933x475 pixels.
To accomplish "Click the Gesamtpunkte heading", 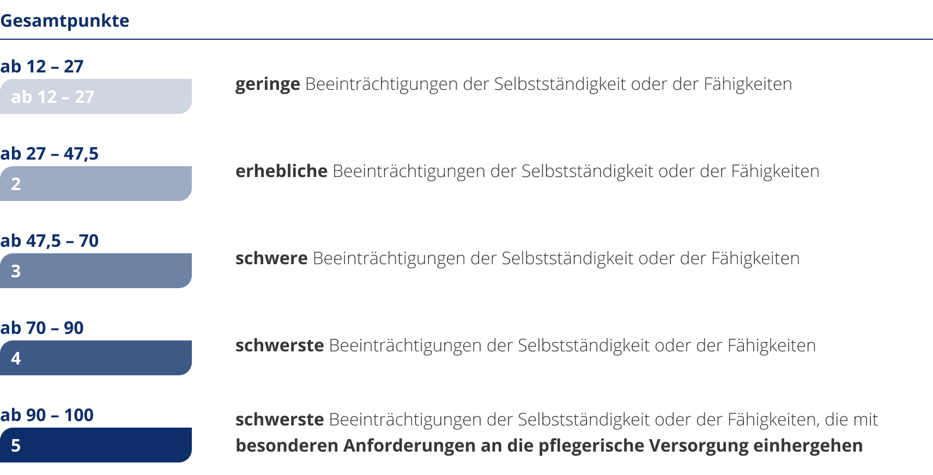I will click(x=64, y=21).
